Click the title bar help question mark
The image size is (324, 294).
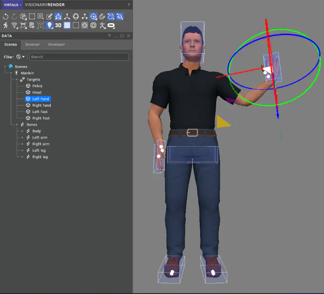(x=129, y=5)
